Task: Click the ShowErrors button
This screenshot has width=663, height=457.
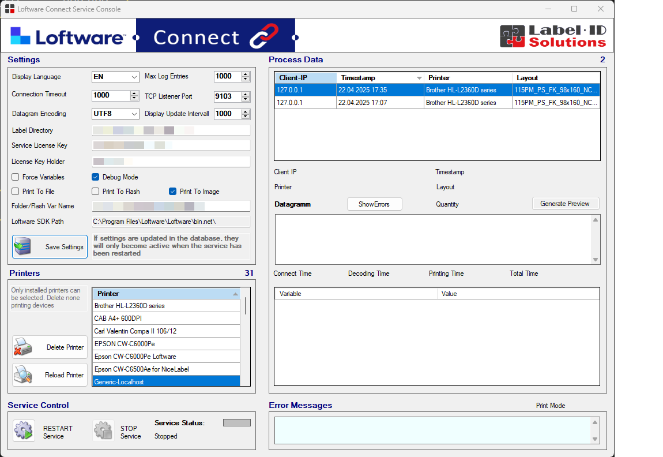Action: pos(374,204)
